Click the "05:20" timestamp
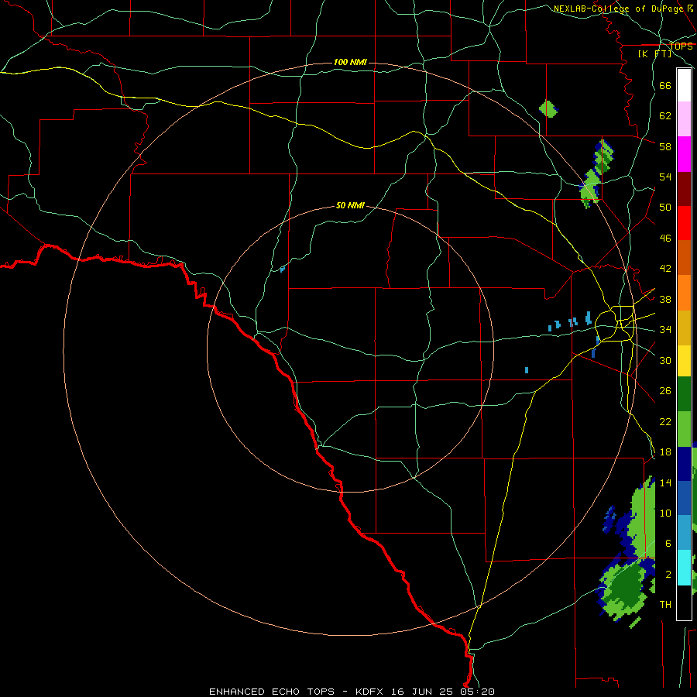The image size is (697, 697). 479,692
